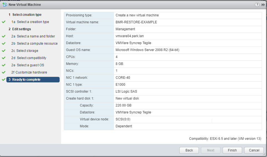
Task: Go to step 2a Select a name and folder
Action: tap(33, 36)
